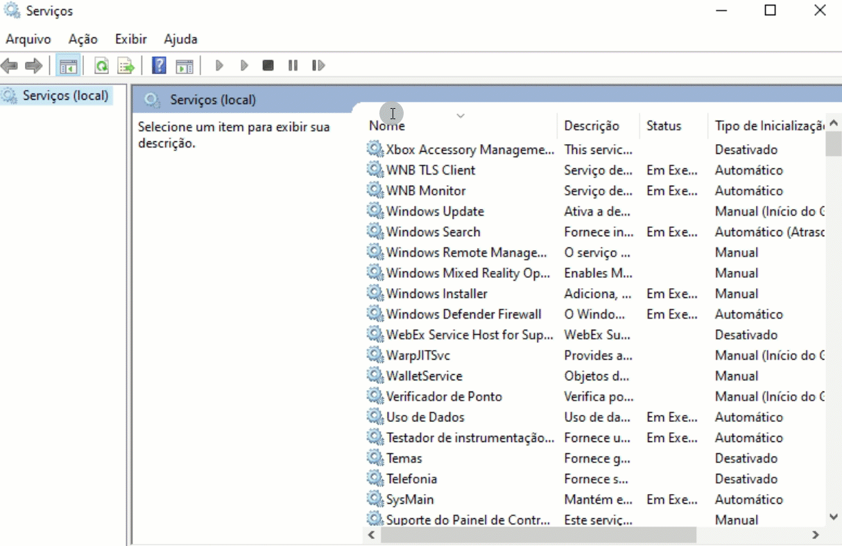Click the vertical scrollbar down arrow

click(x=834, y=516)
